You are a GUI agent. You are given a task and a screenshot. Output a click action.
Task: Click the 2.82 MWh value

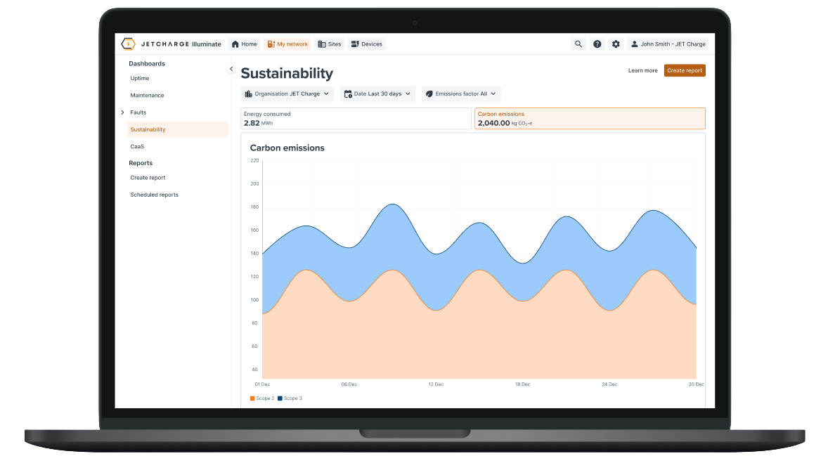tap(258, 124)
